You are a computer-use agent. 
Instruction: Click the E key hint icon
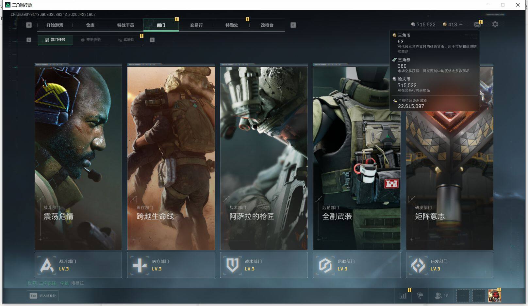click(293, 25)
